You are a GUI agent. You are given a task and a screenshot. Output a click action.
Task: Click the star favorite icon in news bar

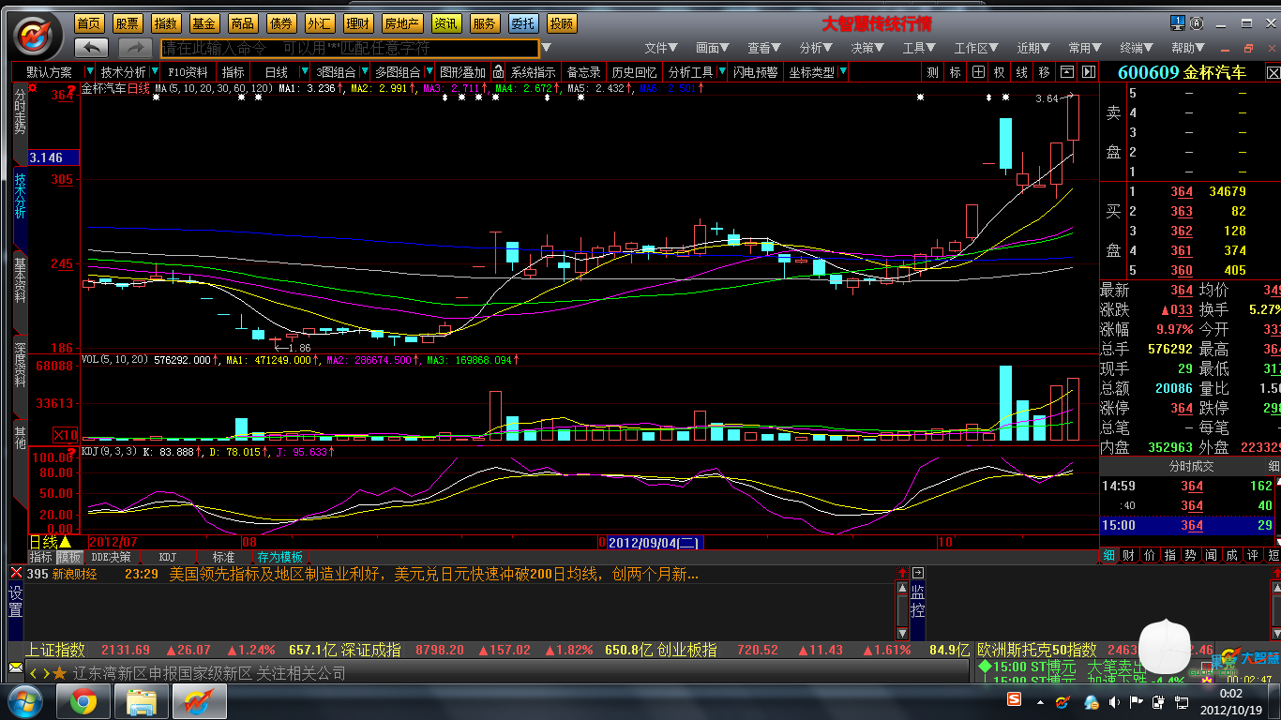59,673
